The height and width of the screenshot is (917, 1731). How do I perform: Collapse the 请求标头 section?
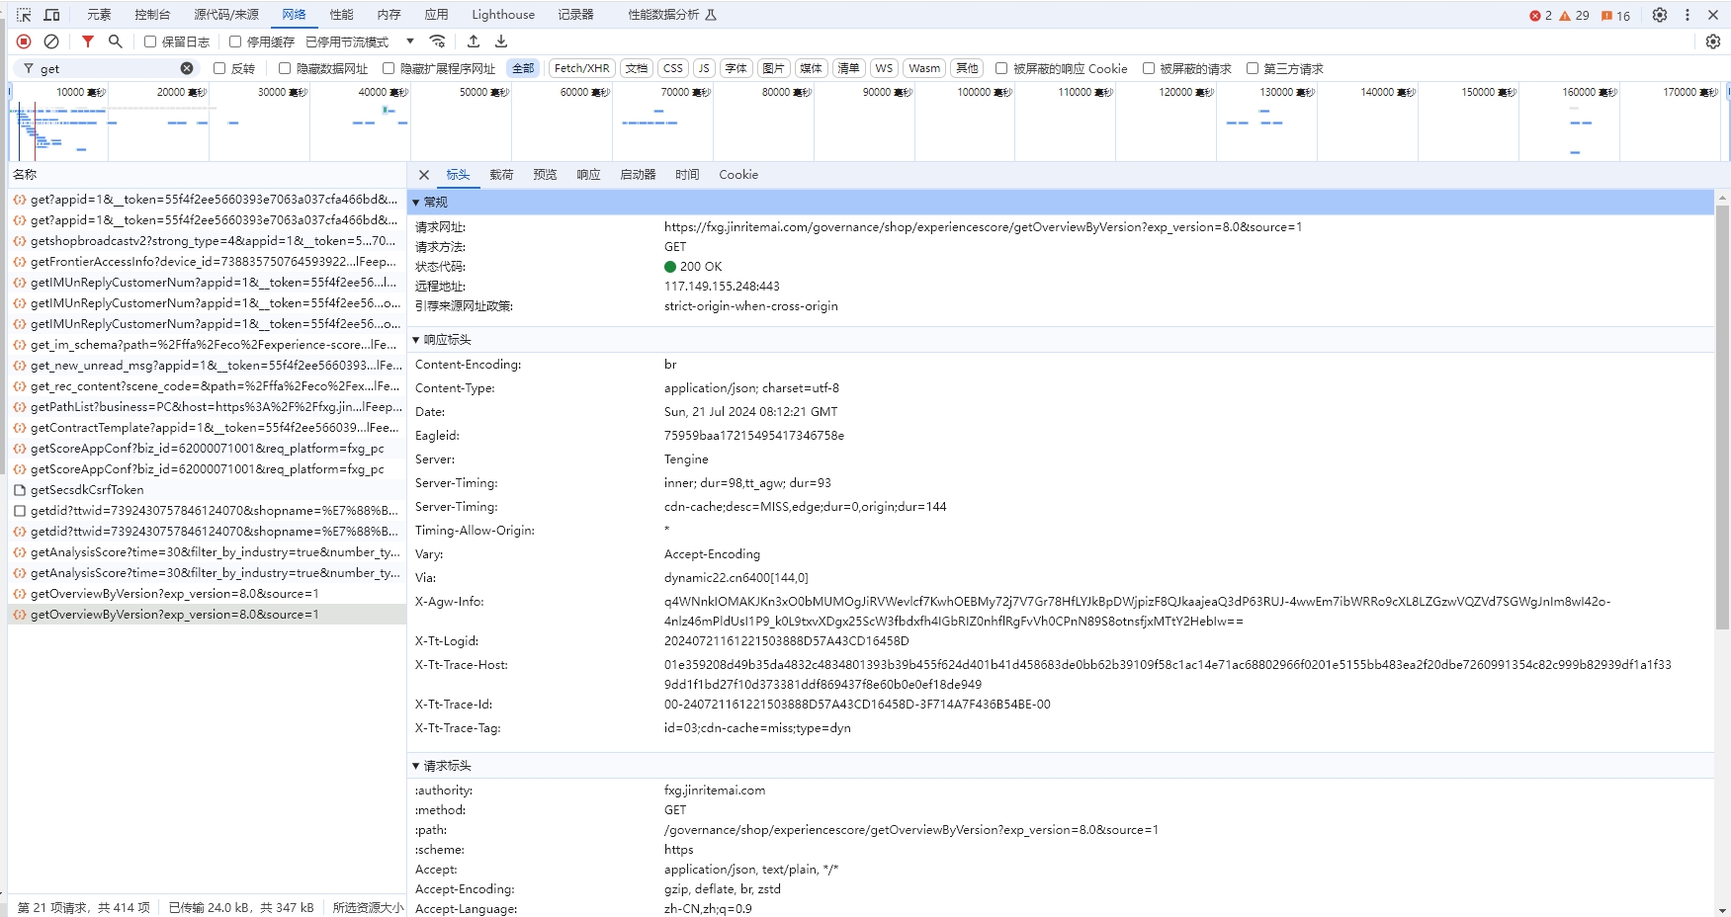[416, 766]
